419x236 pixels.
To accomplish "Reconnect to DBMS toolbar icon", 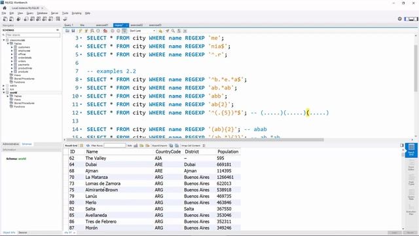I will [65, 19].
